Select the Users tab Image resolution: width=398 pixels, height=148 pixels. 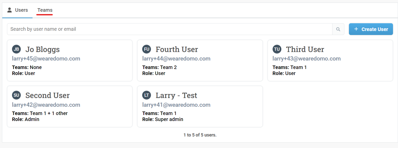(21, 10)
